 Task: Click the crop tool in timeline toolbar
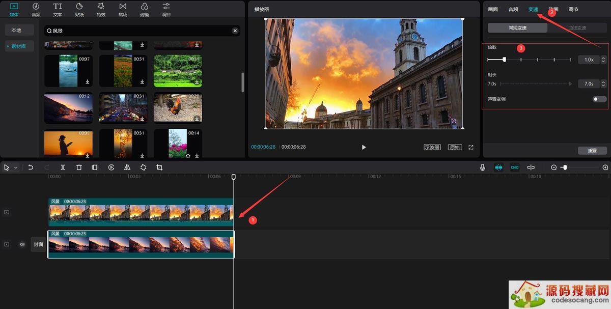[x=159, y=167]
